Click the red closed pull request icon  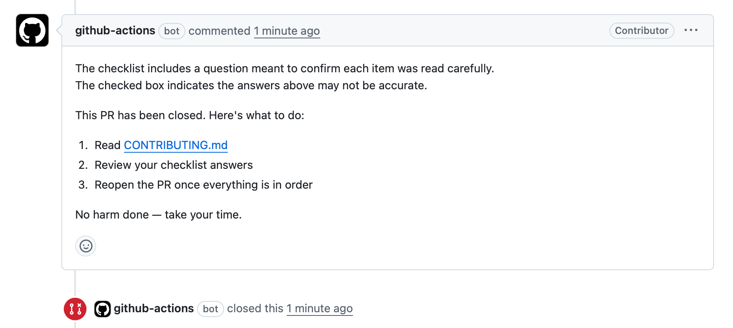(75, 308)
